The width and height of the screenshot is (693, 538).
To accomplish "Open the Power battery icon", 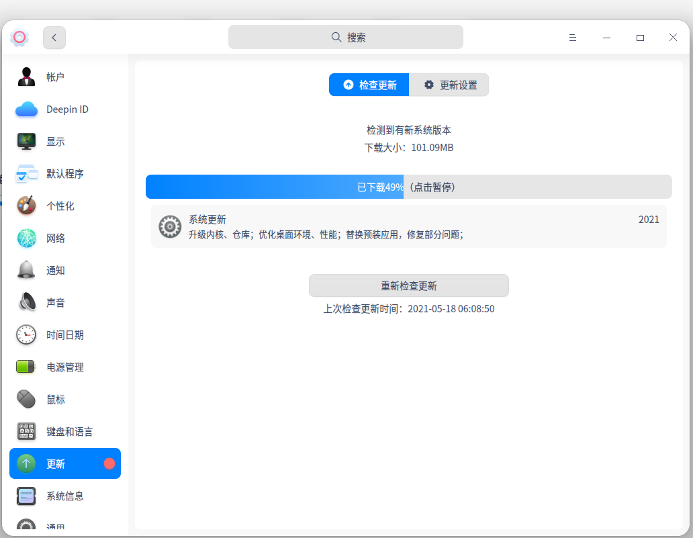I will tap(26, 367).
